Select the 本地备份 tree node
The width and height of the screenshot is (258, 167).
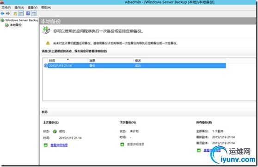coord(13,25)
